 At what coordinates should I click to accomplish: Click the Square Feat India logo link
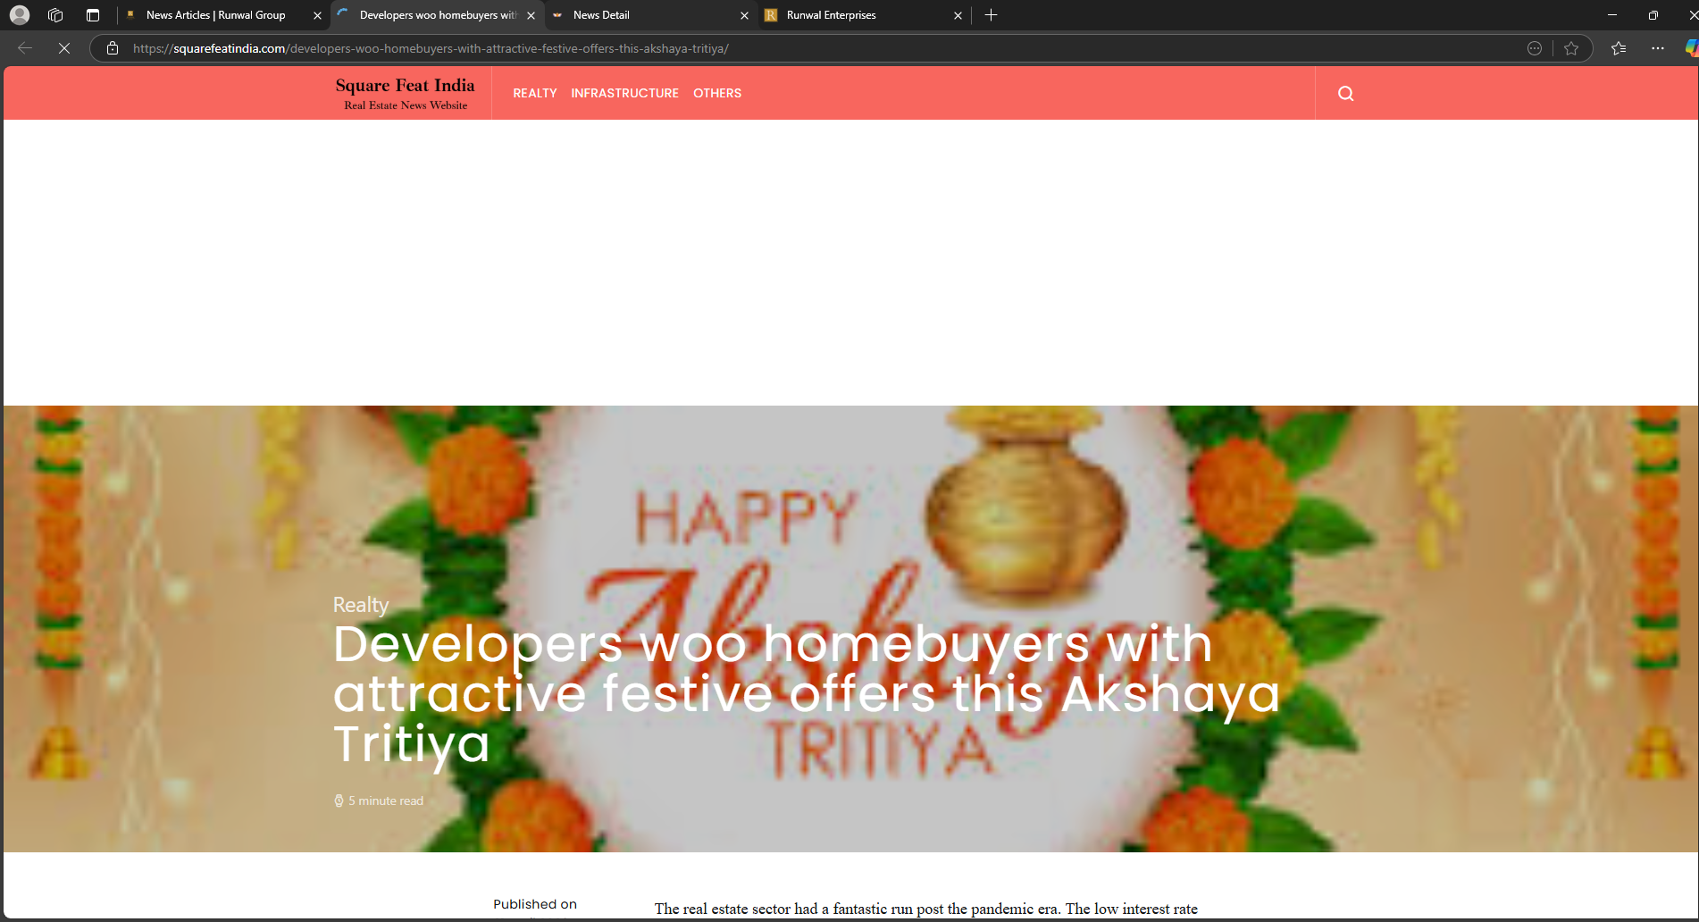point(405,93)
